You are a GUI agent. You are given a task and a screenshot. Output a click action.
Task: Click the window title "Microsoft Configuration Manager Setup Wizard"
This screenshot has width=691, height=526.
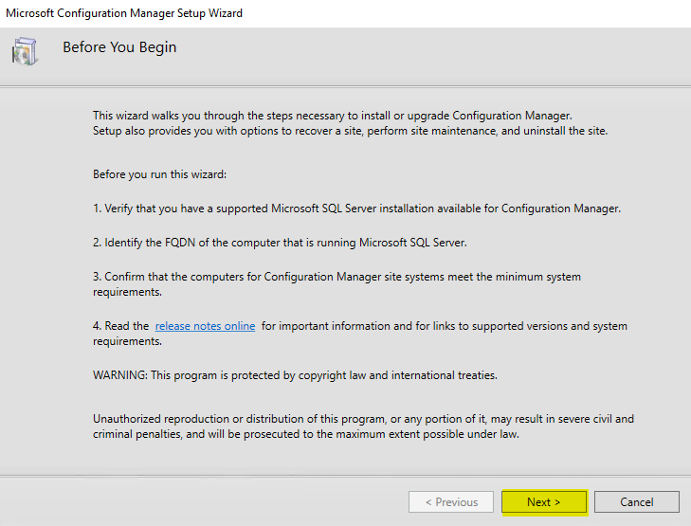pyautogui.click(x=124, y=13)
